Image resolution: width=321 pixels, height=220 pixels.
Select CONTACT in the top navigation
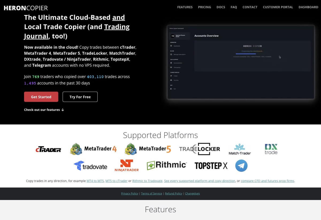pos(250,7)
